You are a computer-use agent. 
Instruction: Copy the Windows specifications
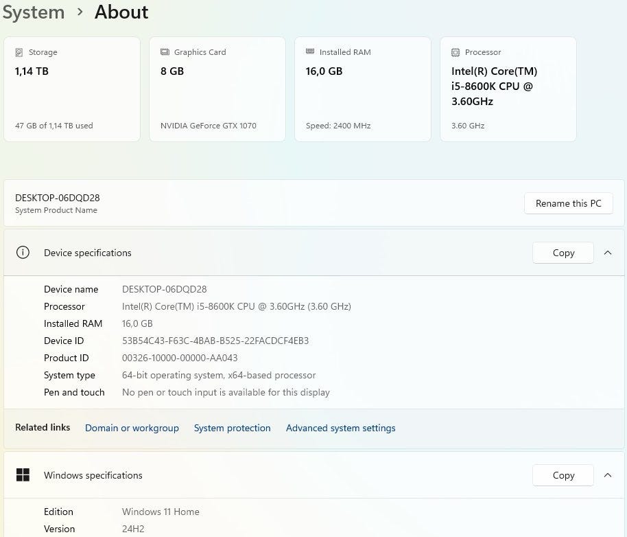[563, 475]
